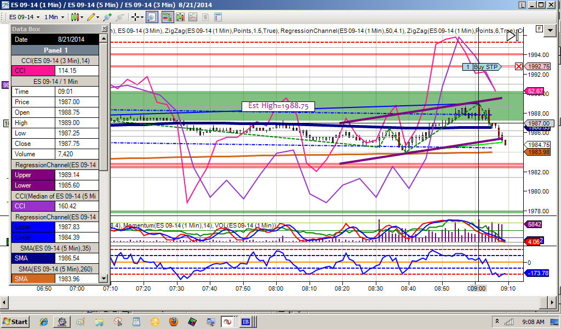Open the Paint palette taskbar icon
Image resolution: width=561 pixels, height=329 pixels.
point(81,321)
